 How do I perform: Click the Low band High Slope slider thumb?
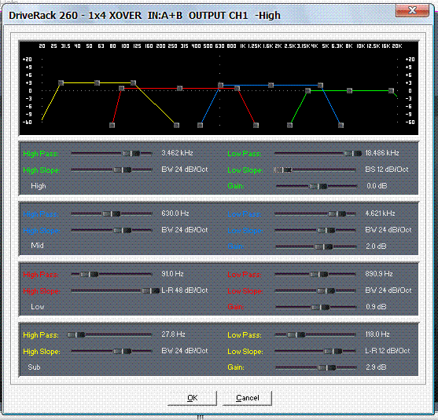point(151,291)
